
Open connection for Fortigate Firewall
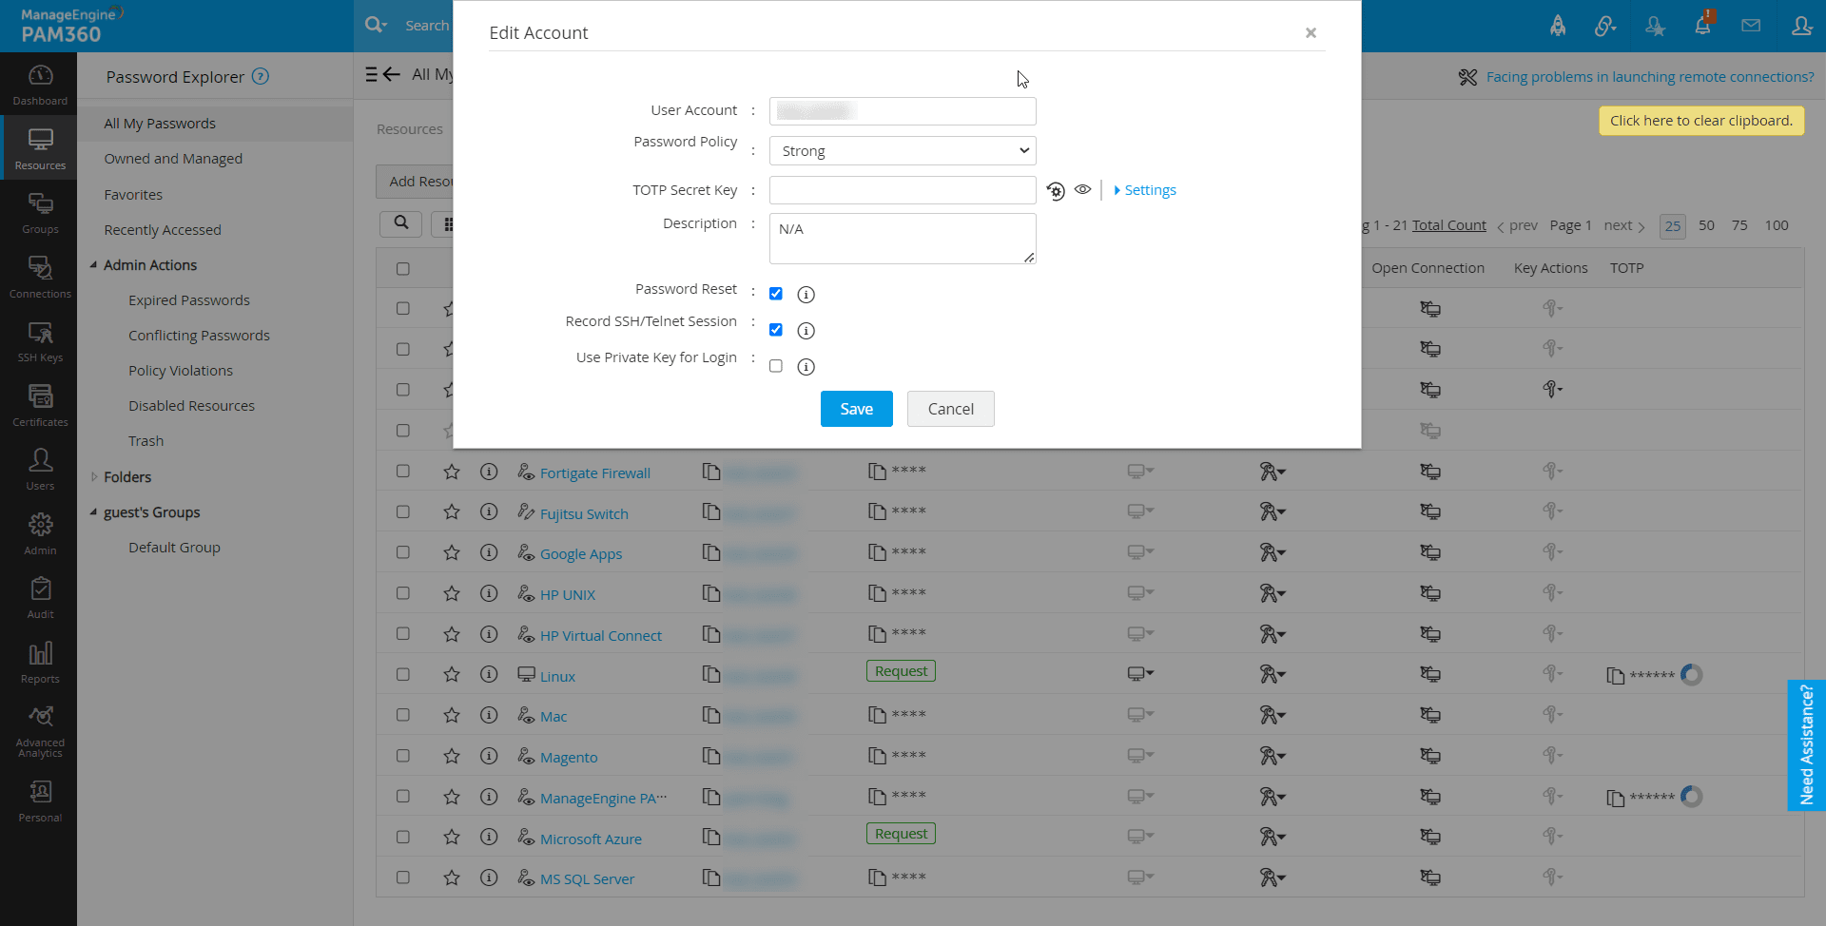[1430, 472]
